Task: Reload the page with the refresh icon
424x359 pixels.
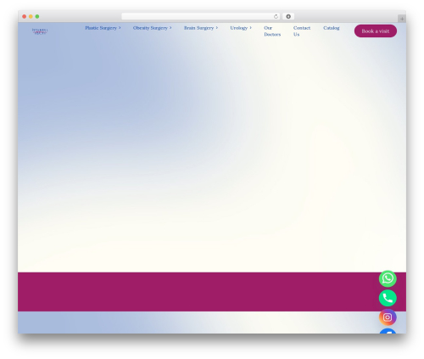Action: pyautogui.click(x=276, y=16)
